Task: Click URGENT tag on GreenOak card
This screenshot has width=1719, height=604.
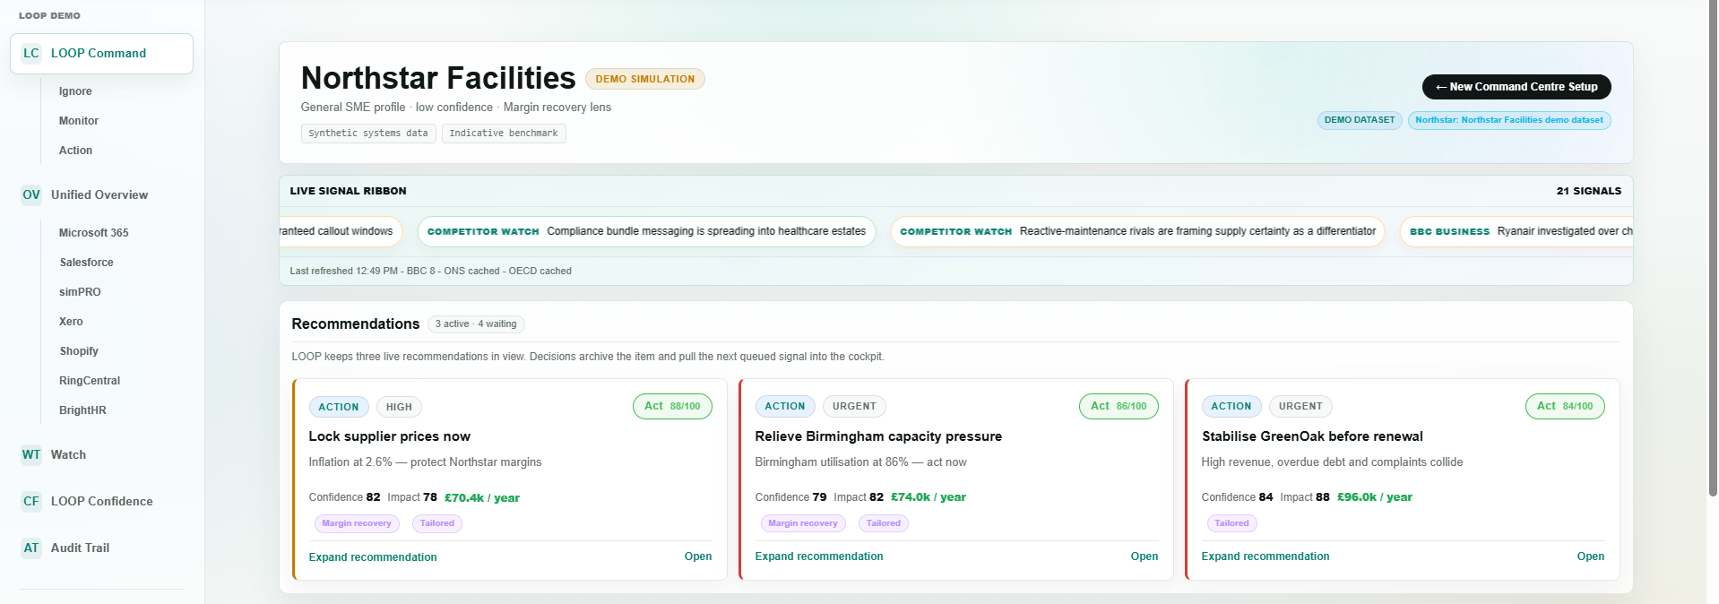Action: click(x=1300, y=407)
